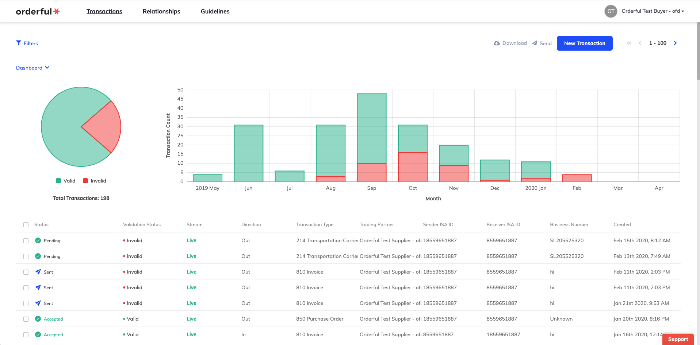Click Accepted check icon for Jan 20th row

(x=38, y=319)
